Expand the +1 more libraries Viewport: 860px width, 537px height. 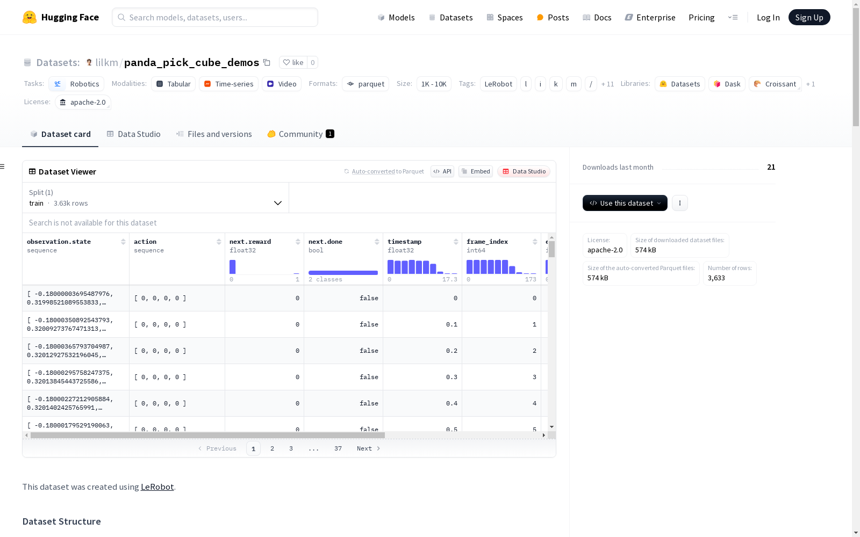[811, 84]
